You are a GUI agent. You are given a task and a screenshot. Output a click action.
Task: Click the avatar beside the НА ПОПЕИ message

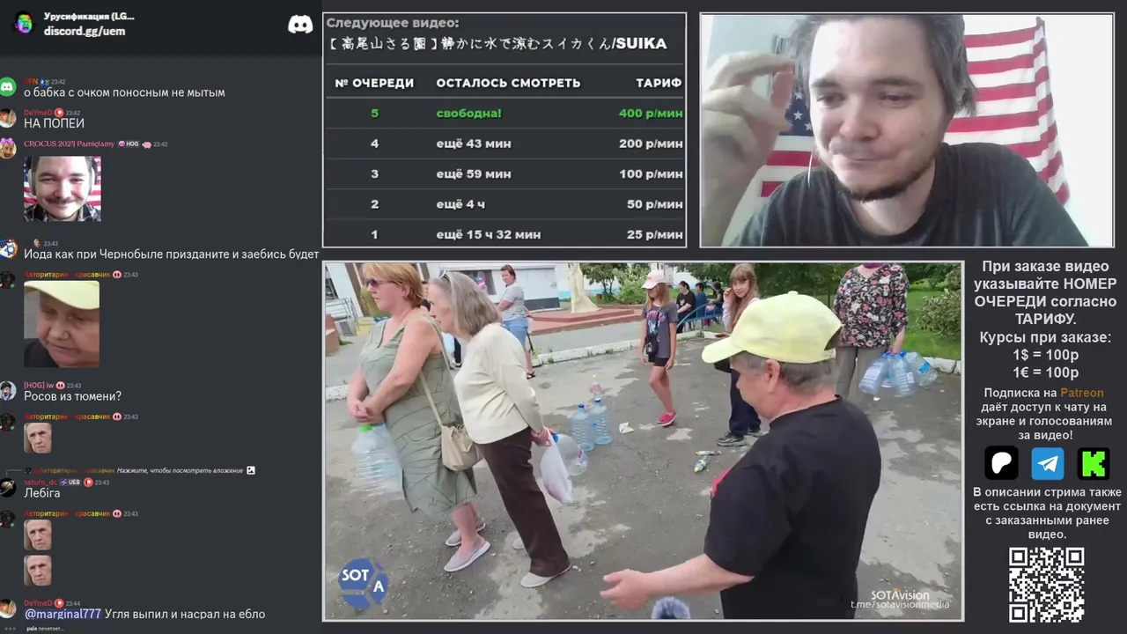point(8,118)
